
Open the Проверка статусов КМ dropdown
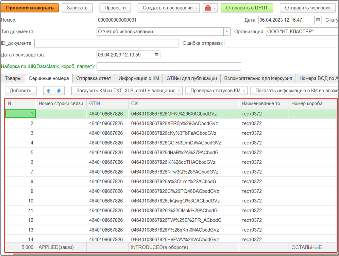pyautogui.click(x=216, y=91)
